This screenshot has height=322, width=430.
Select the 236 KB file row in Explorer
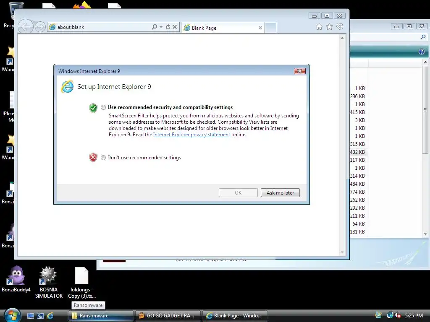point(359,96)
